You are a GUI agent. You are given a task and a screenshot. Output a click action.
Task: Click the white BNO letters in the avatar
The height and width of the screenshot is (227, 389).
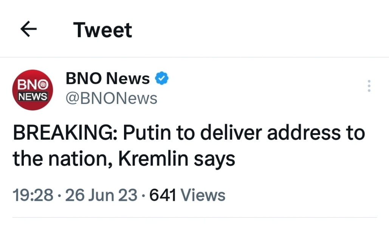[x=28, y=83]
